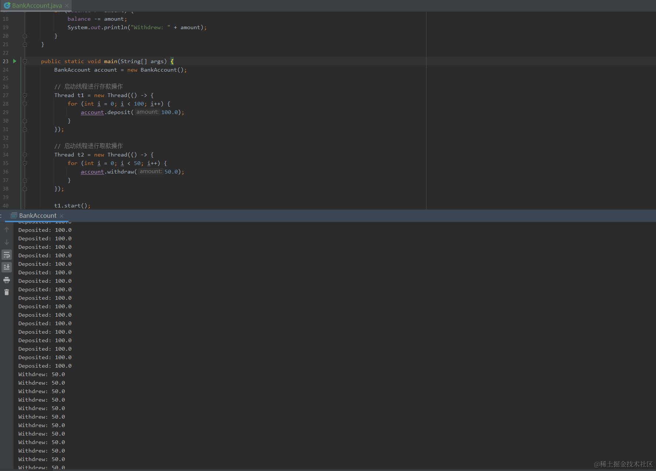Click the loop bound 100 on line 28

tap(139, 104)
